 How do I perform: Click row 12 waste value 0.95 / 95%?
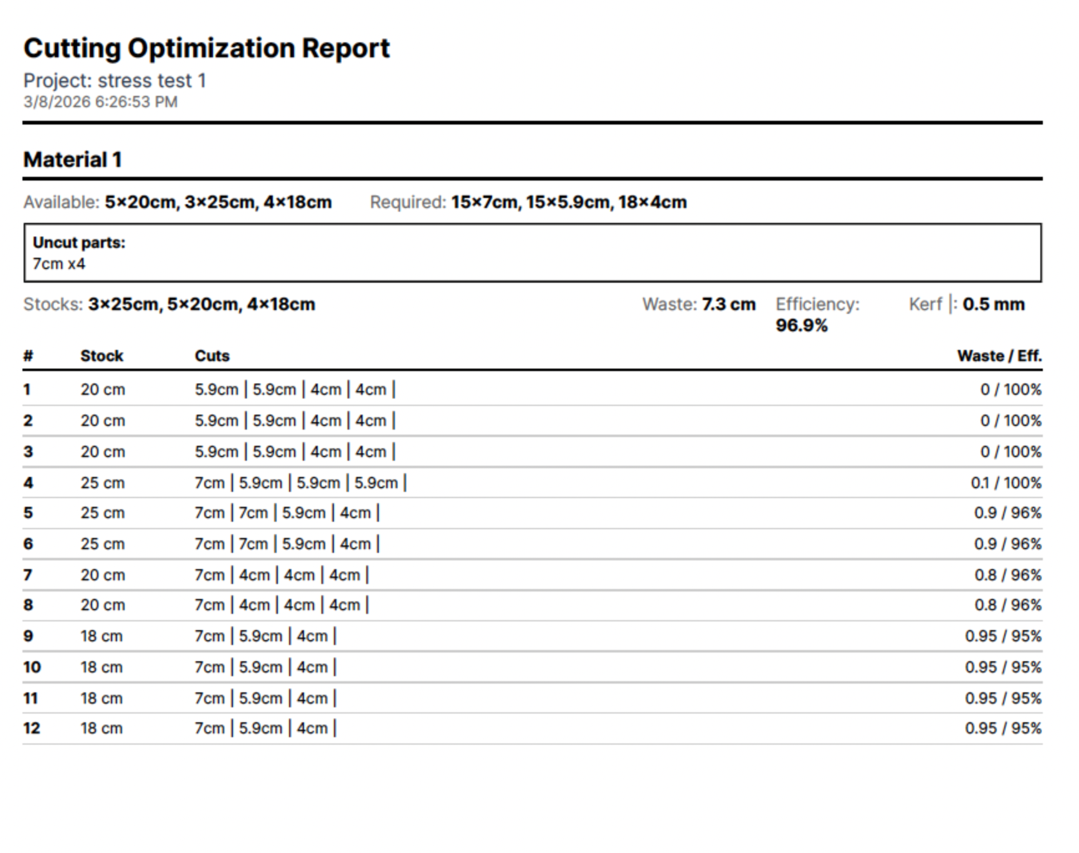(x=1003, y=728)
